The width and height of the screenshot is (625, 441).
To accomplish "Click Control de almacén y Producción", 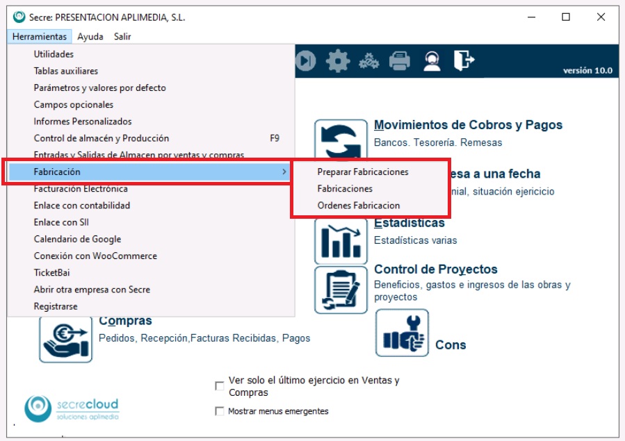I will point(101,138).
